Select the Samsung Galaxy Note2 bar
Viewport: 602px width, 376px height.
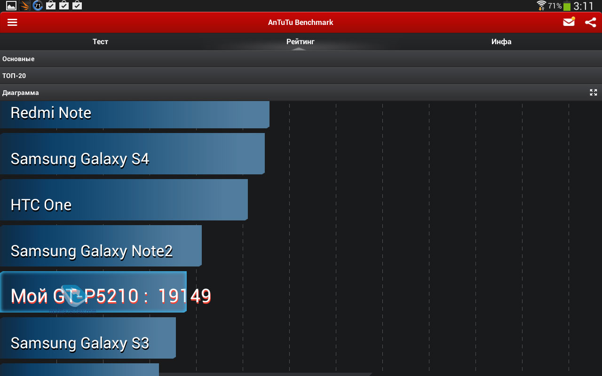tap(101, 246)
